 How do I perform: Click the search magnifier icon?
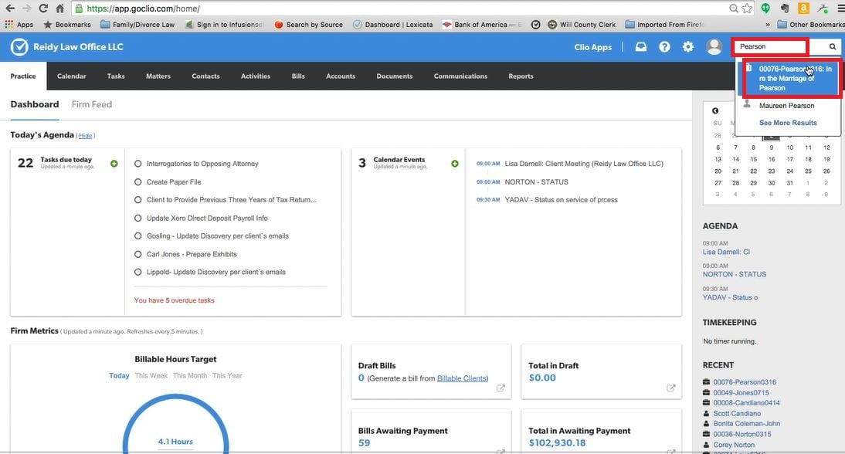[833, 47]
